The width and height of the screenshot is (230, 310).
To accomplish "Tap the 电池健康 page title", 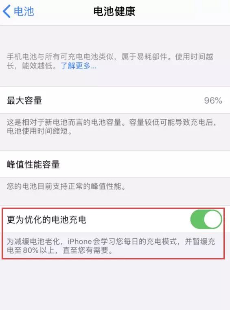I will (114, 11).
